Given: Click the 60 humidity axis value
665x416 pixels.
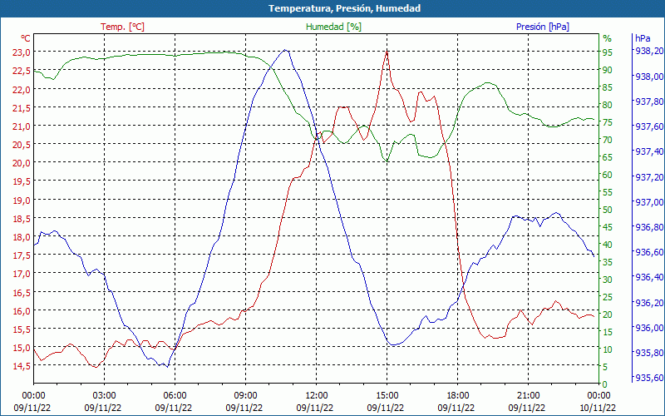Looking at the screenshot, I should pyautogui.click(x=608, y=175).
